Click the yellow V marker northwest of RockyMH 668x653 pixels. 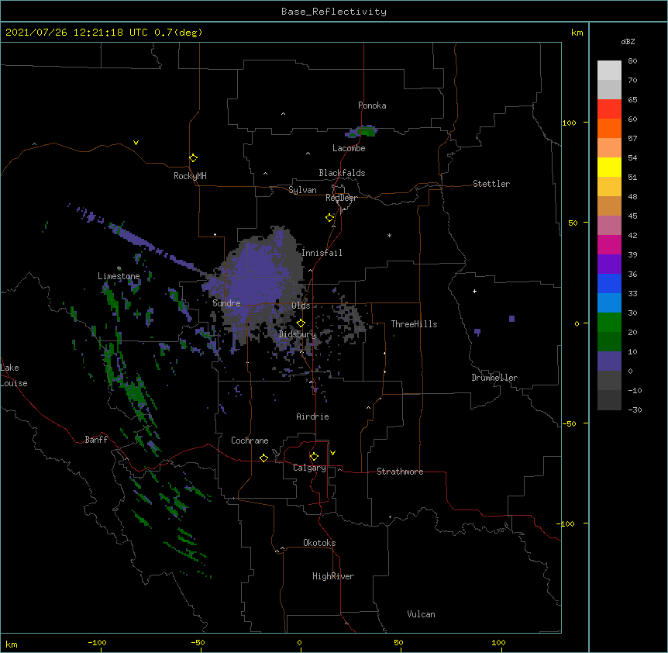click(x=136, y=143)
